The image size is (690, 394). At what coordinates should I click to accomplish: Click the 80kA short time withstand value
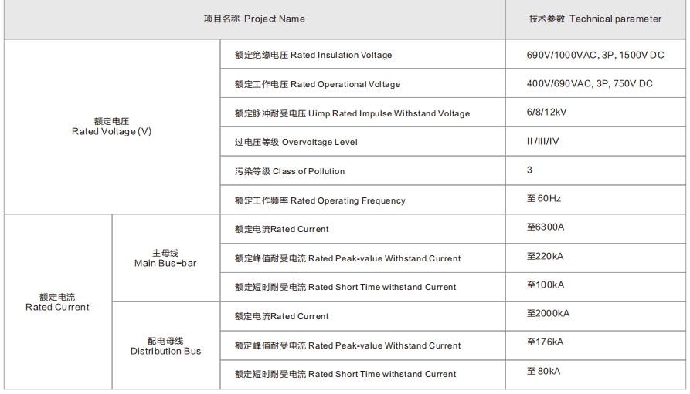[x=543, y=372]
